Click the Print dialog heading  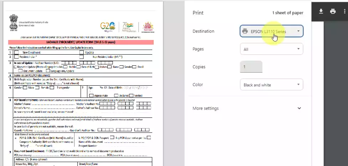198,13
